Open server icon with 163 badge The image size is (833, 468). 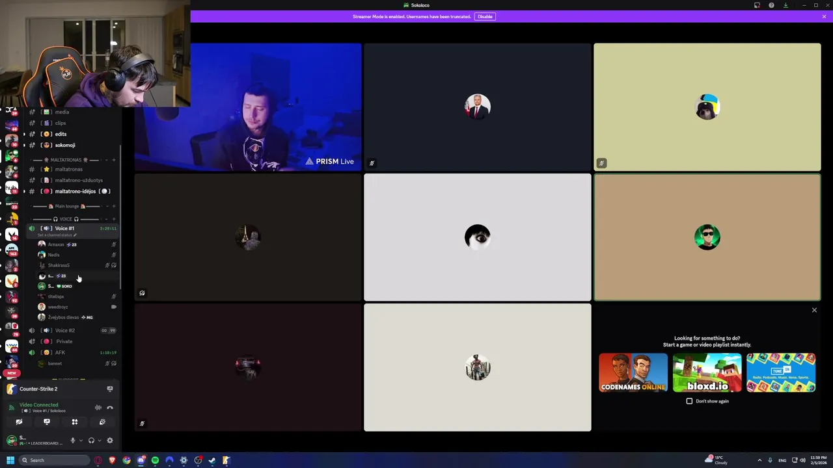(11, 249)
